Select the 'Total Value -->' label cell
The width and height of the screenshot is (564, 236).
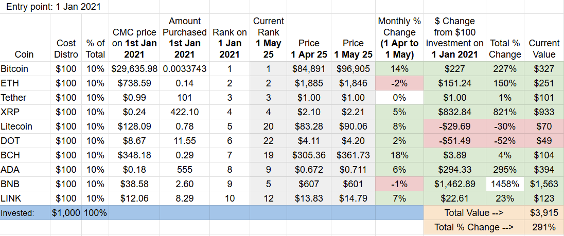(x=474, y=213)
